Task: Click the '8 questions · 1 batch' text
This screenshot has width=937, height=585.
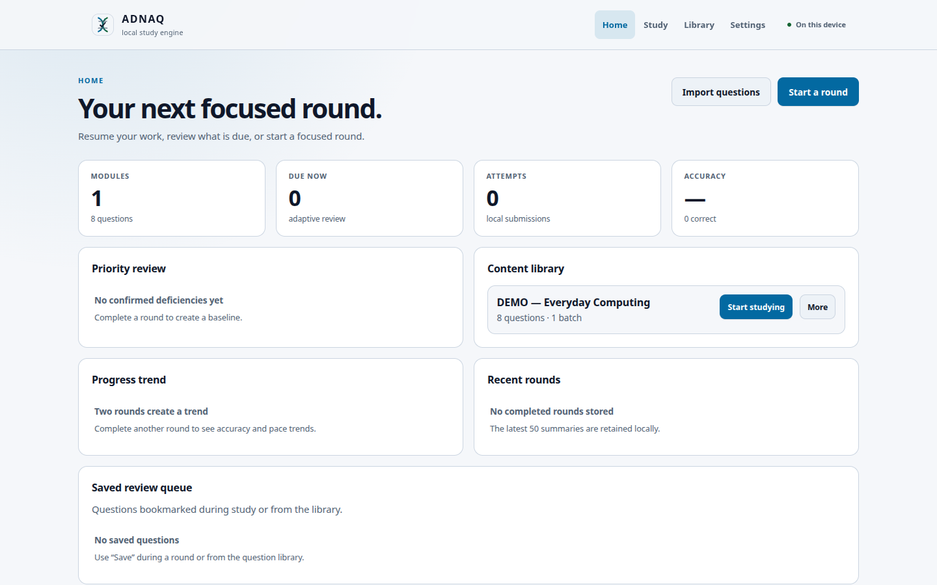Action: [x=539, y=318]
